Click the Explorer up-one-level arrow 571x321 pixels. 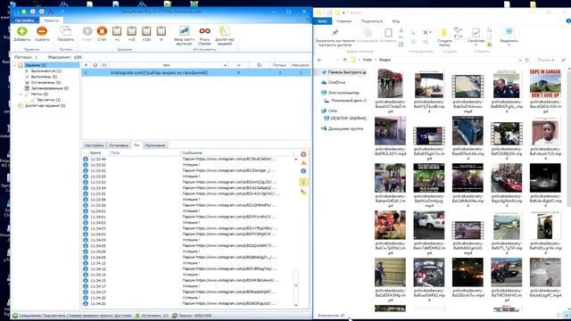pos(345,60)
